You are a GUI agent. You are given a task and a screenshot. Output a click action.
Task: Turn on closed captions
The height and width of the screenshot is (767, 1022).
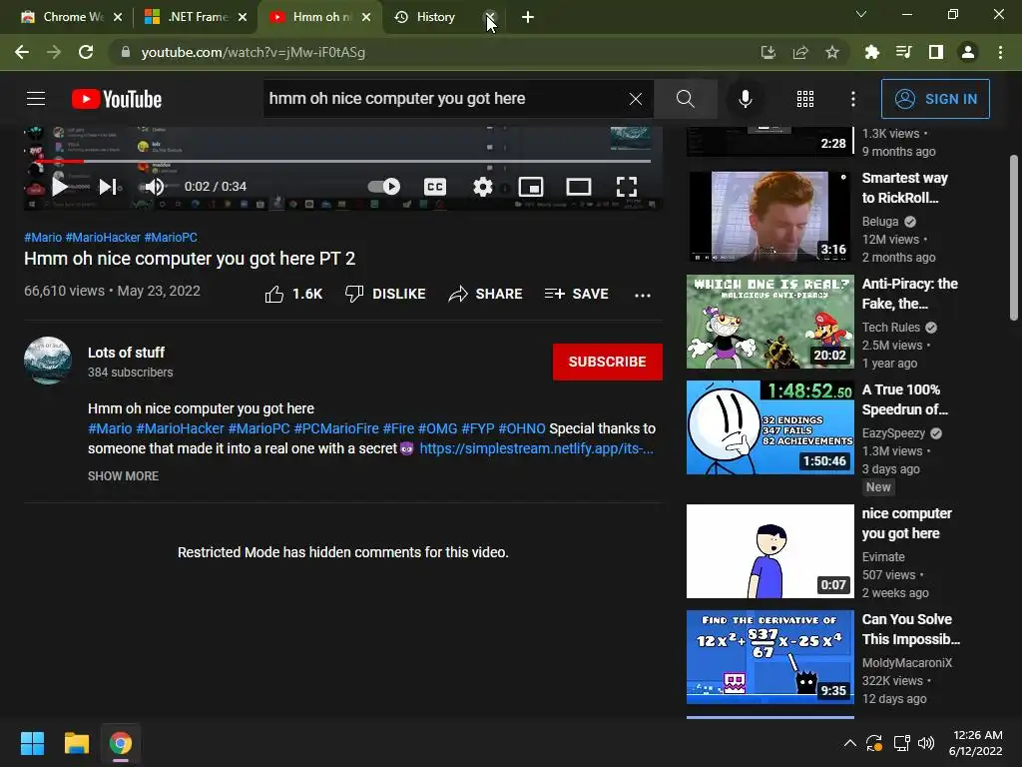435,187
